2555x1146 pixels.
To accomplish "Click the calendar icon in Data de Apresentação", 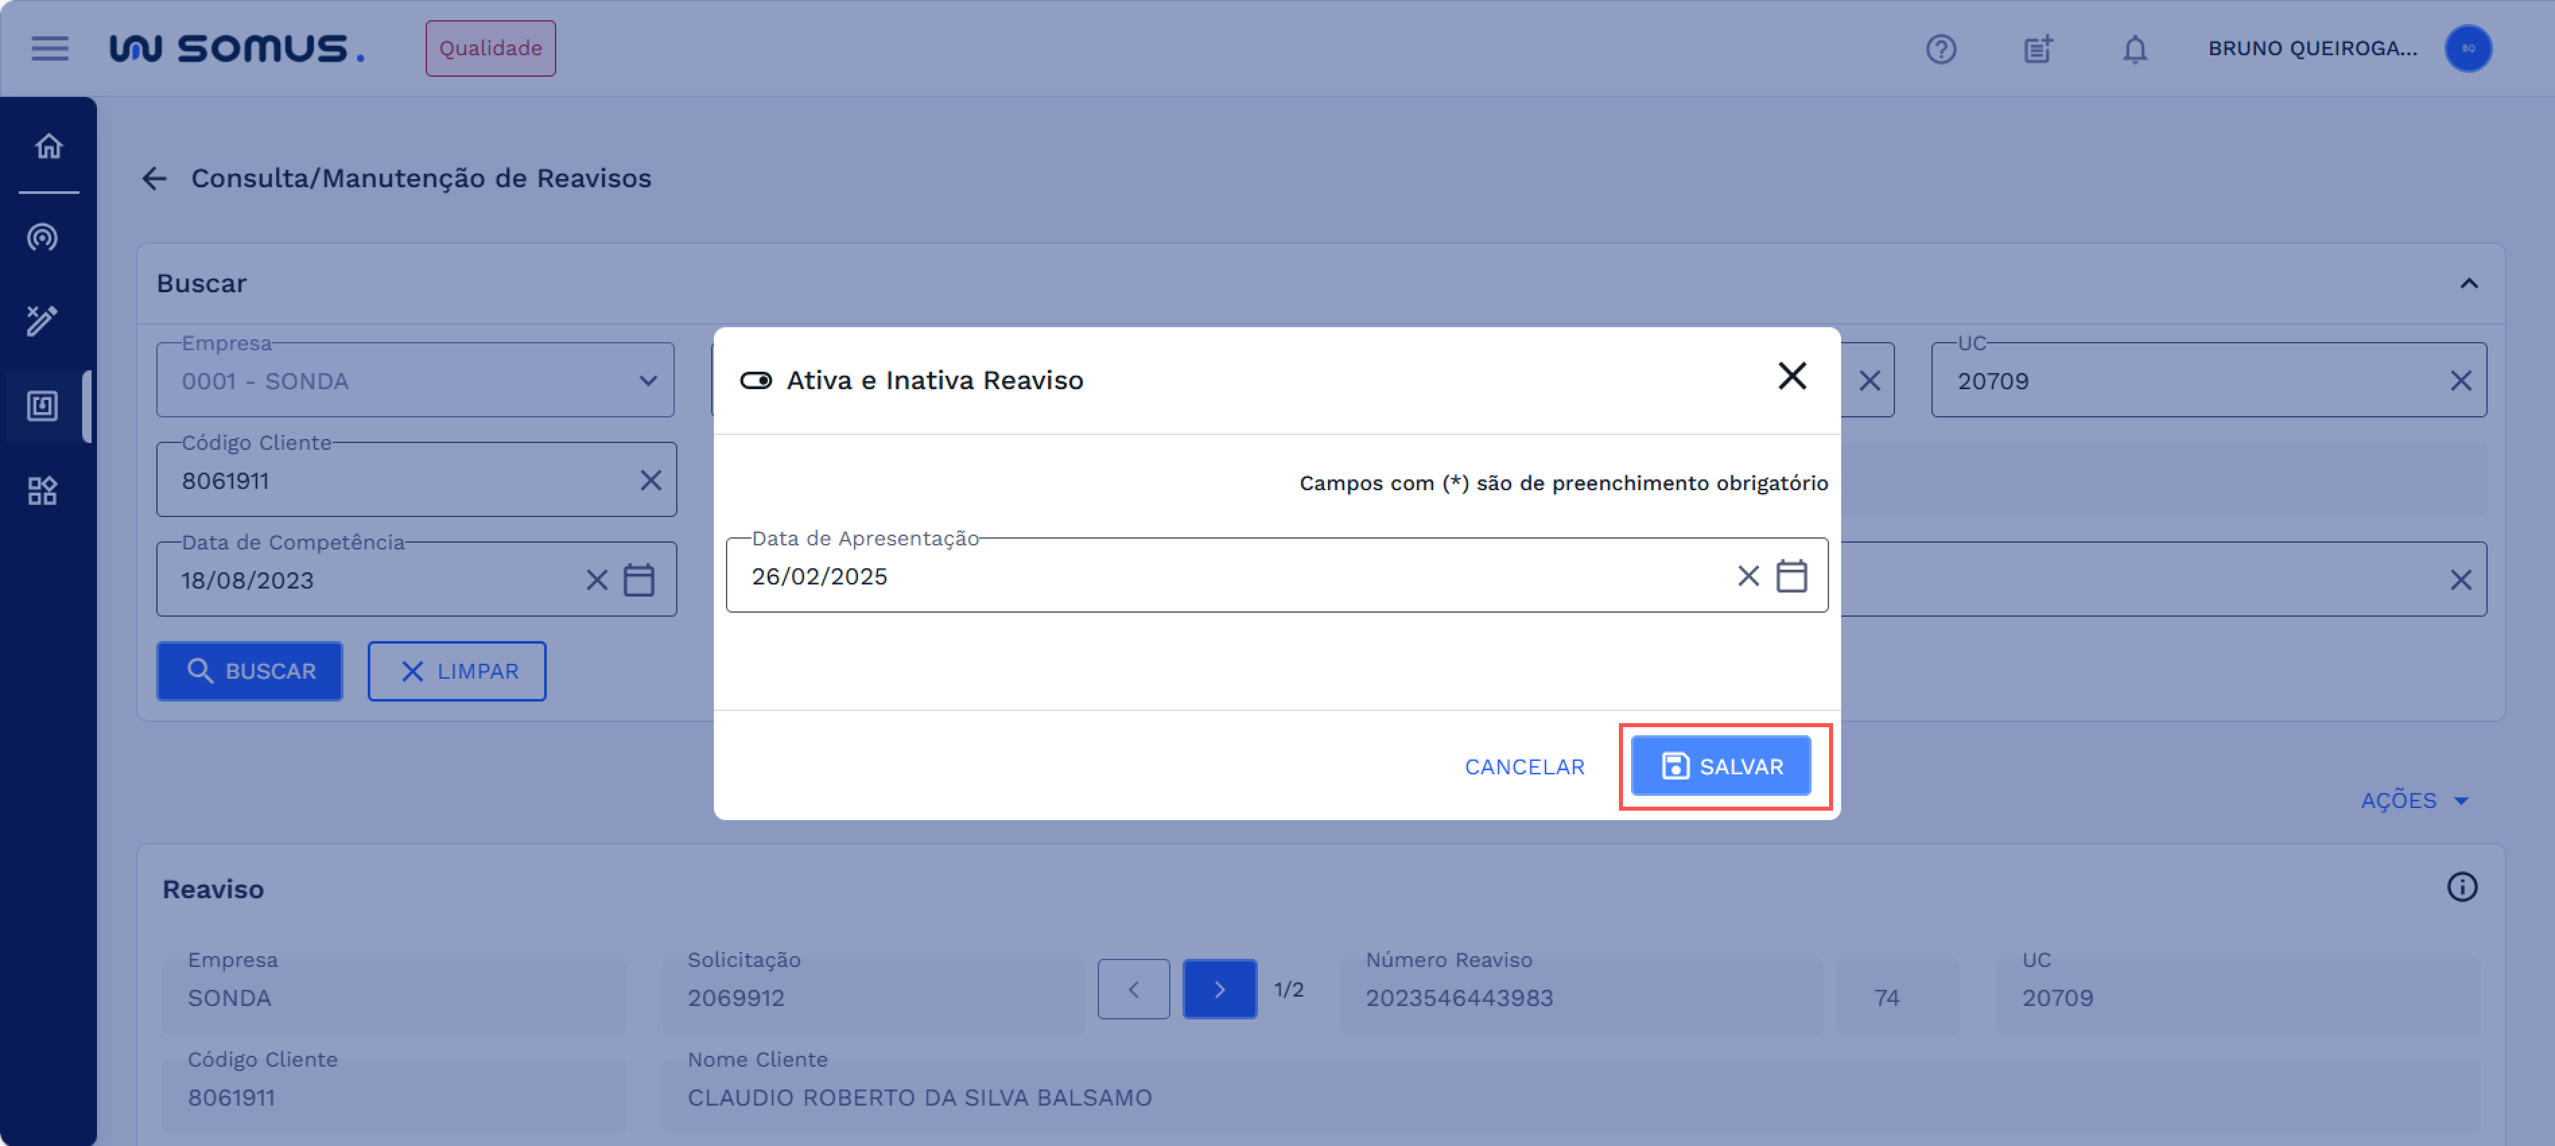I will pyautogui.click(x=1790, y=576).
